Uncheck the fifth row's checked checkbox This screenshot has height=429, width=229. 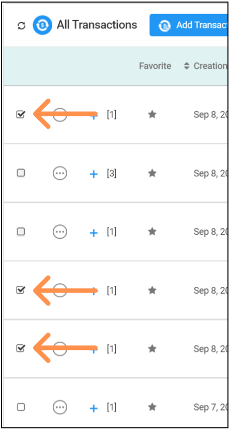pos(21,348)
